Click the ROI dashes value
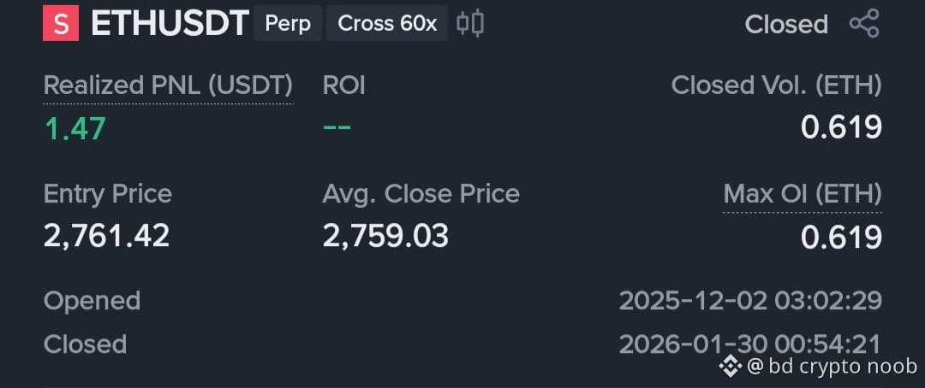 point(337,127)
